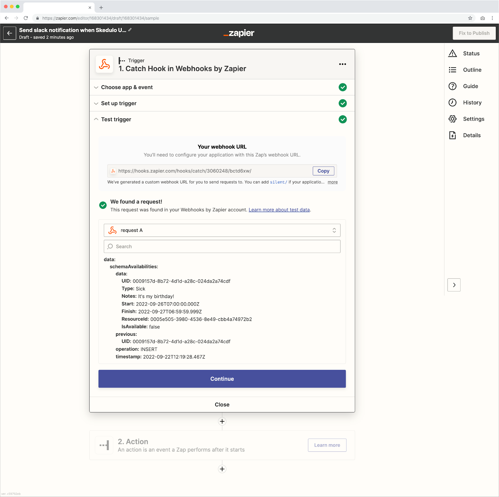Screen dimensions: 499x497
Task: Click the Start timestamp row
Action: tap(160, 304)
